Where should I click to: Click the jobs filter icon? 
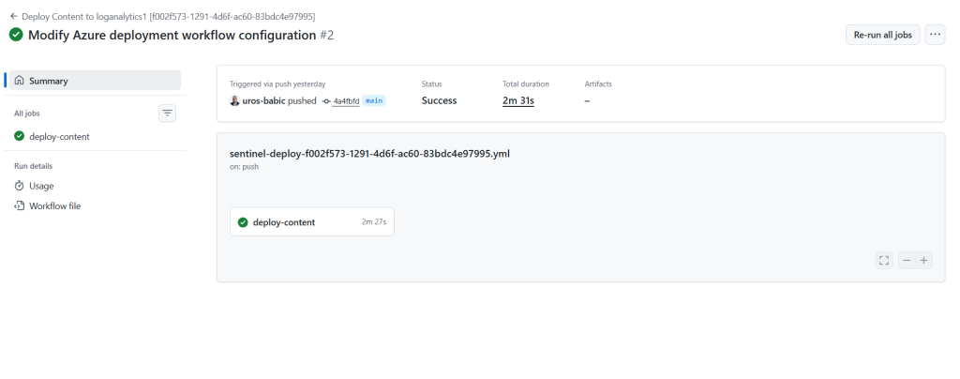(x=168, y=114)
